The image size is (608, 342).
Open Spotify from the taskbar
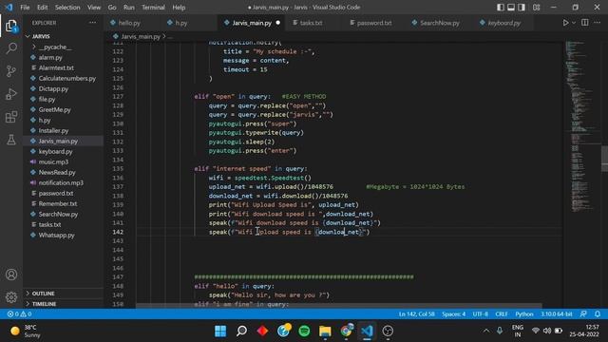[x=304, y=331]
